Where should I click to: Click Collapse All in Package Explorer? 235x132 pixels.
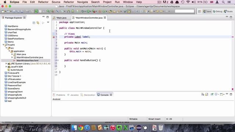pos(34,23)
